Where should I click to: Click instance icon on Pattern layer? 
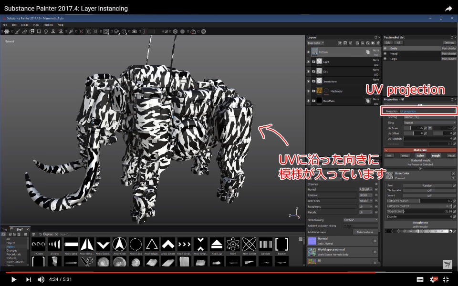368,52
